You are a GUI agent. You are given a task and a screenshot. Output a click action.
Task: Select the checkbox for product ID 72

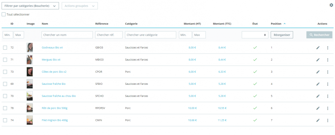(5, 48)
